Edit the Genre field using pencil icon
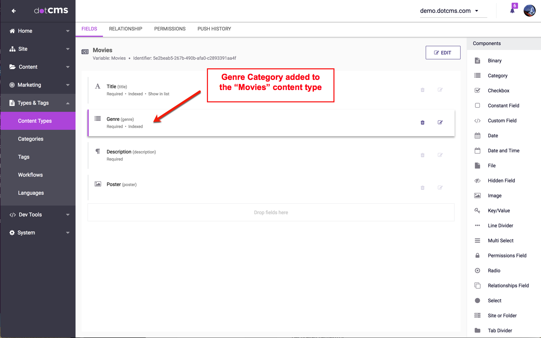 click(440, 122)
